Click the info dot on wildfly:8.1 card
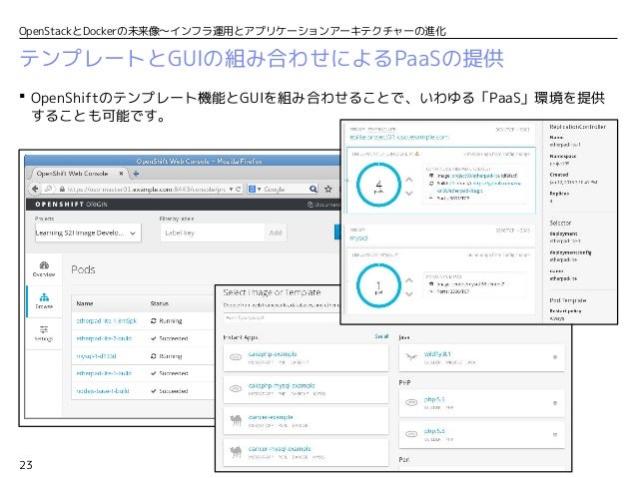Screen dimensions: 637x478 555,357
